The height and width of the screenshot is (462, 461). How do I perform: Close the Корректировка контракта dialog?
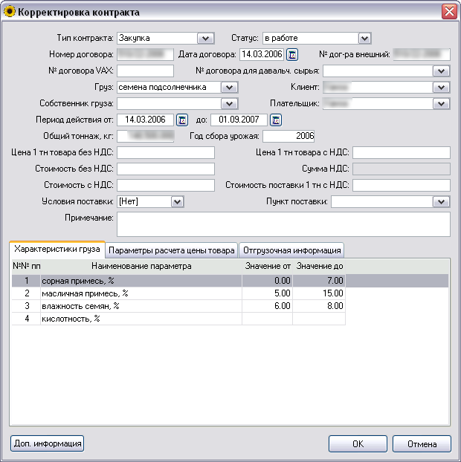448,12
